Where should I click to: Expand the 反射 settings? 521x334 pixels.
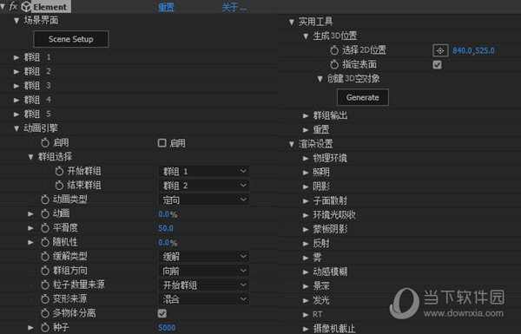click(x=306, y=244)
